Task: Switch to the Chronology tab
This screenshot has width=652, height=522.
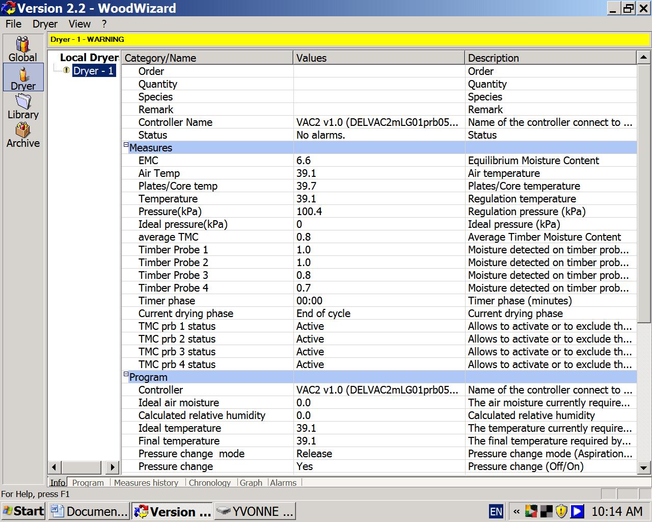Action: [x=209, y=483]
